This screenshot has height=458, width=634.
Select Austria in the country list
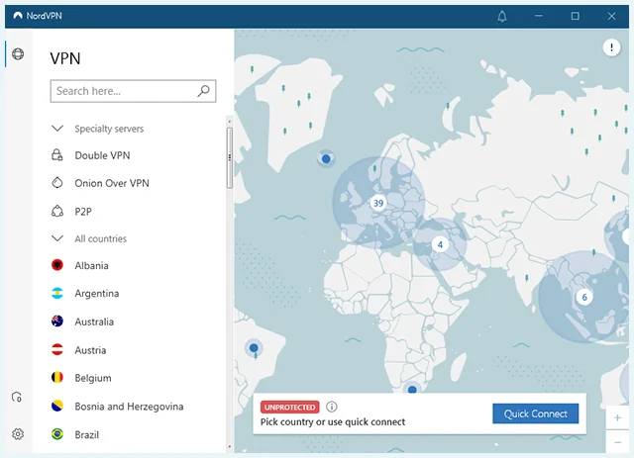point(90,350)
